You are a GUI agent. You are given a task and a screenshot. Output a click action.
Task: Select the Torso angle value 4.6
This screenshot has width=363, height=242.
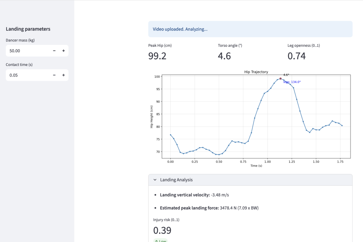coord(224,56)
